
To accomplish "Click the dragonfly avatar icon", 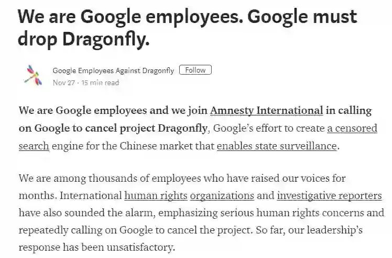I will tap(31, 76).
